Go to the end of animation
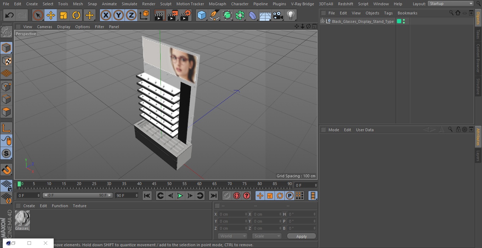 (213, 196)
